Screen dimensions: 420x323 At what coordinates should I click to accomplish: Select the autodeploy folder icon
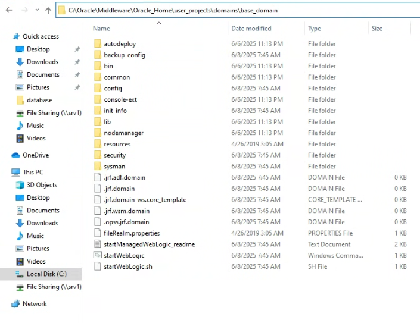pos(98,43)
